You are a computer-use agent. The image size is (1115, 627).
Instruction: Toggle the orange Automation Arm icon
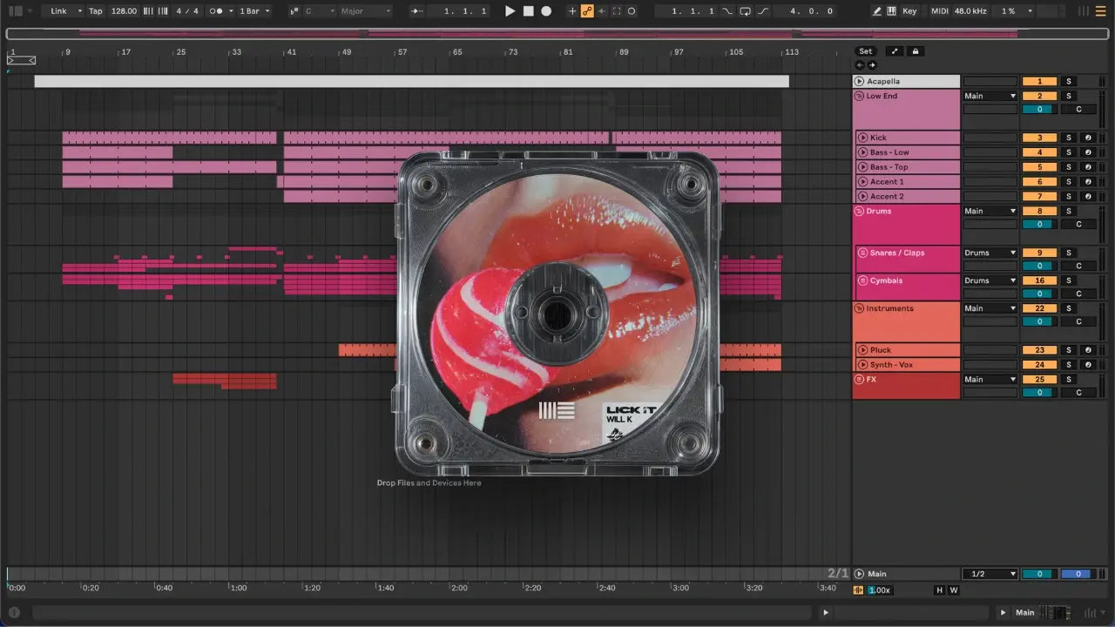point(587,11)
